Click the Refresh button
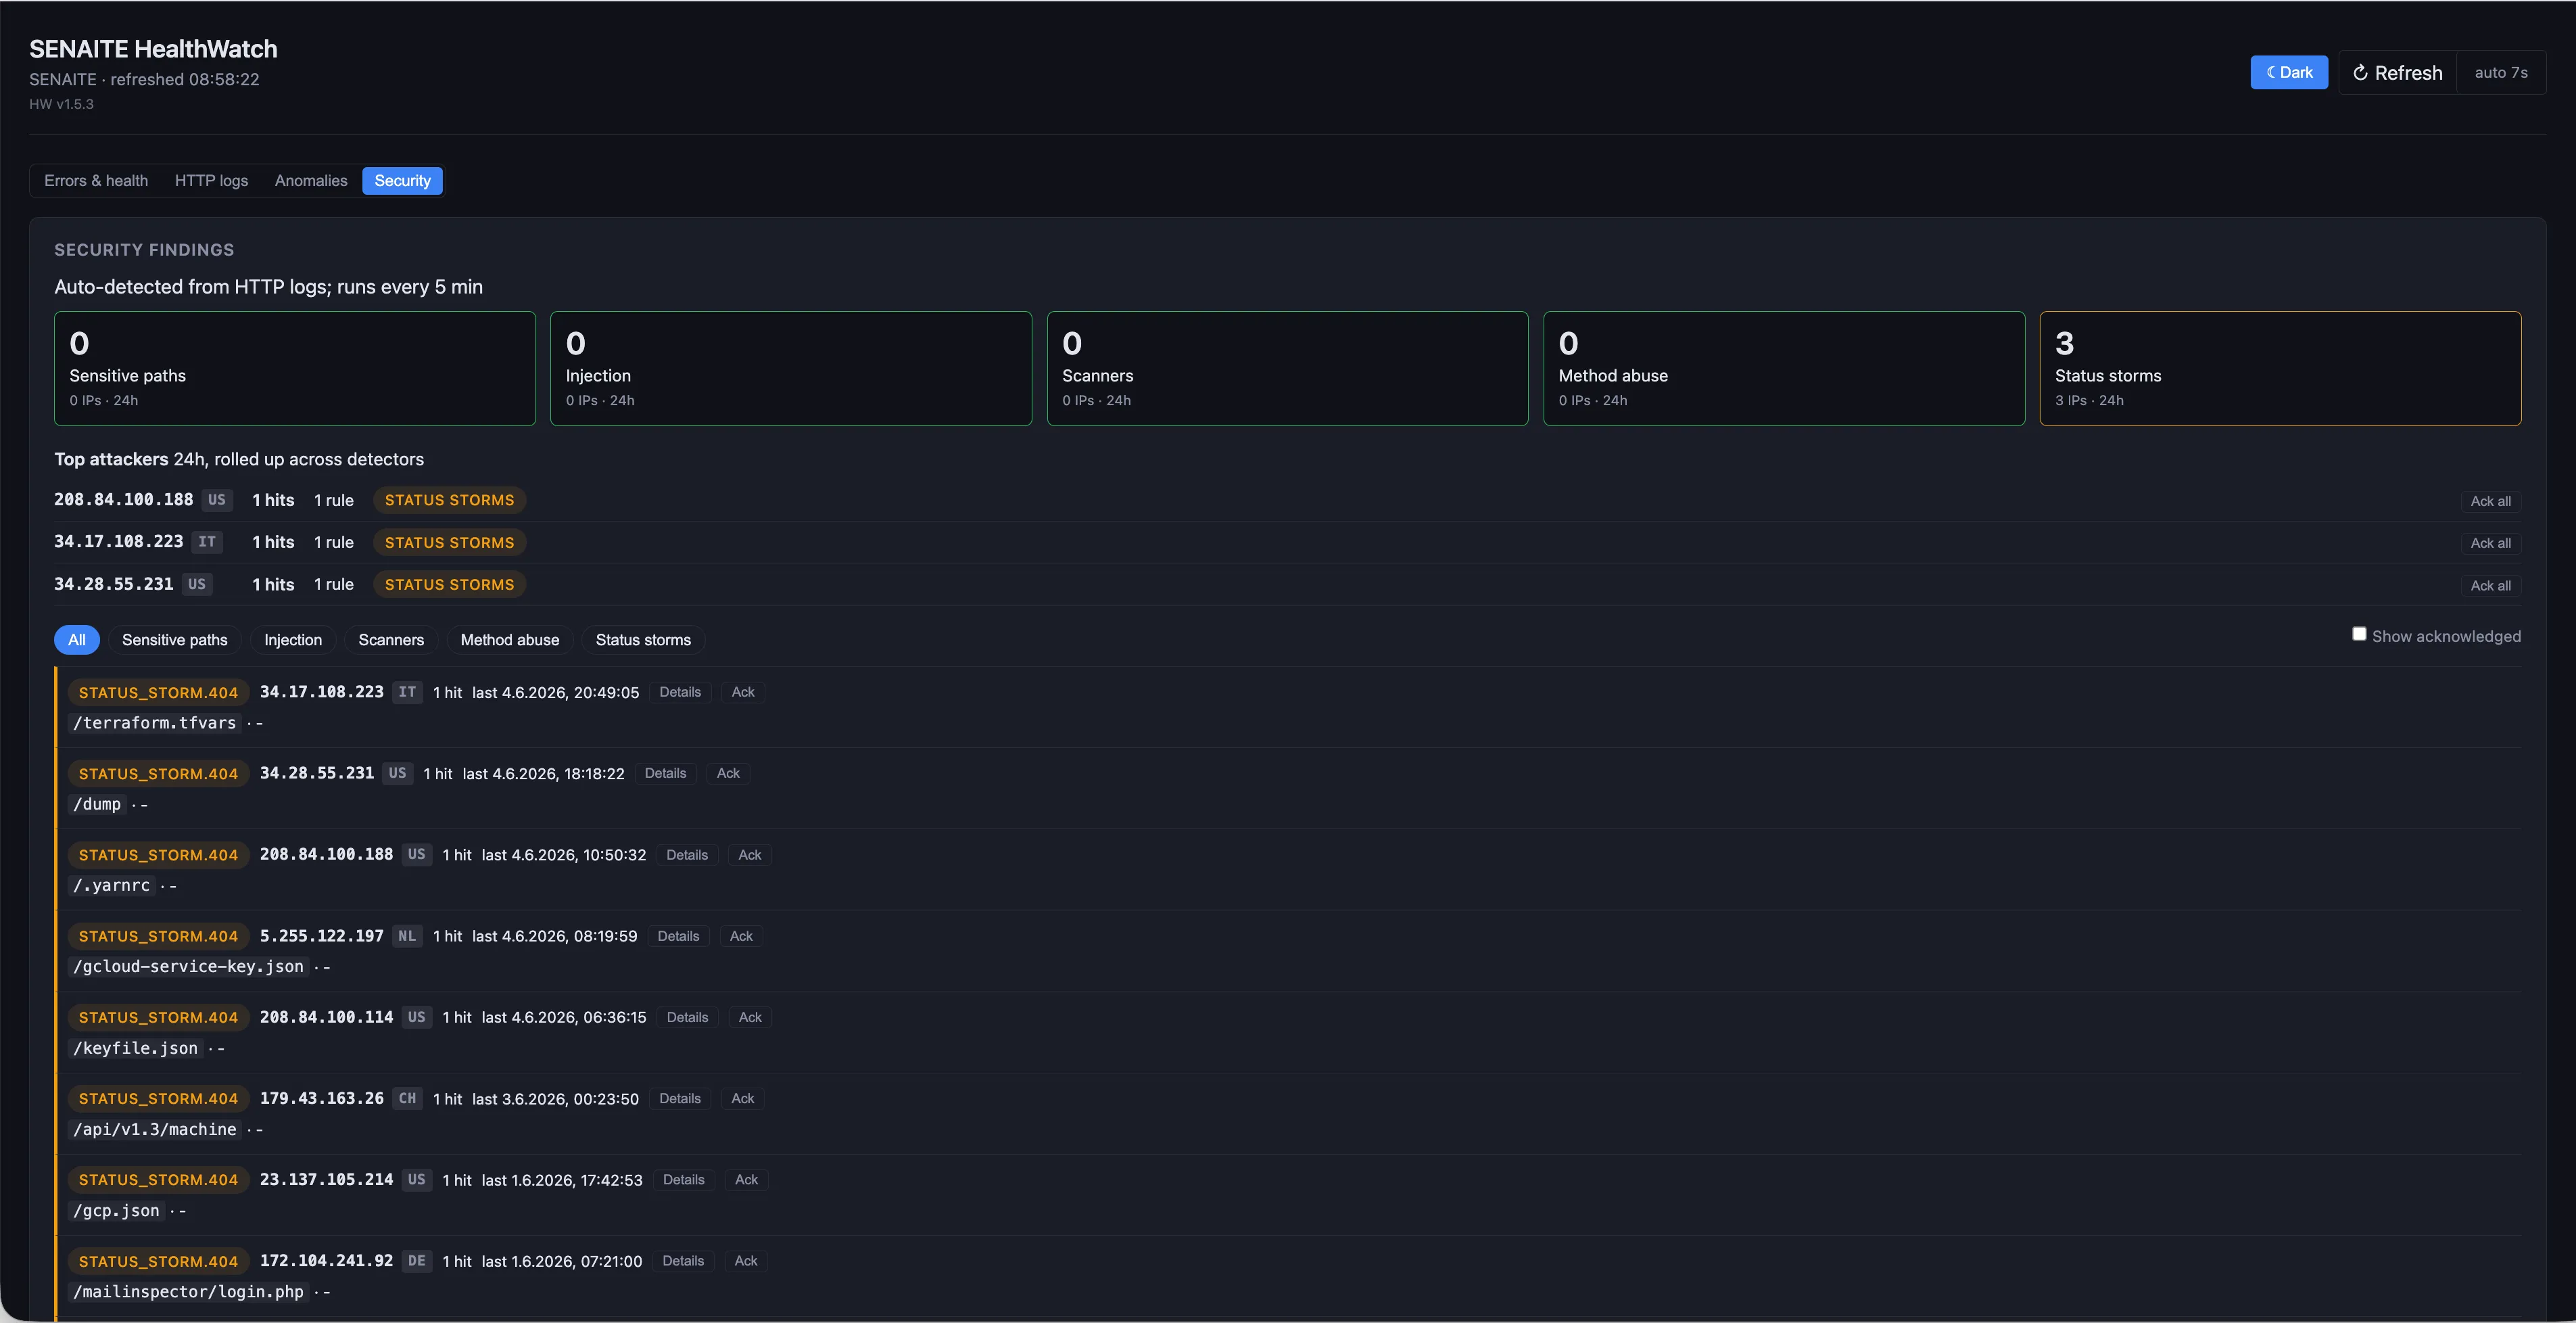 click(2397, 72)
